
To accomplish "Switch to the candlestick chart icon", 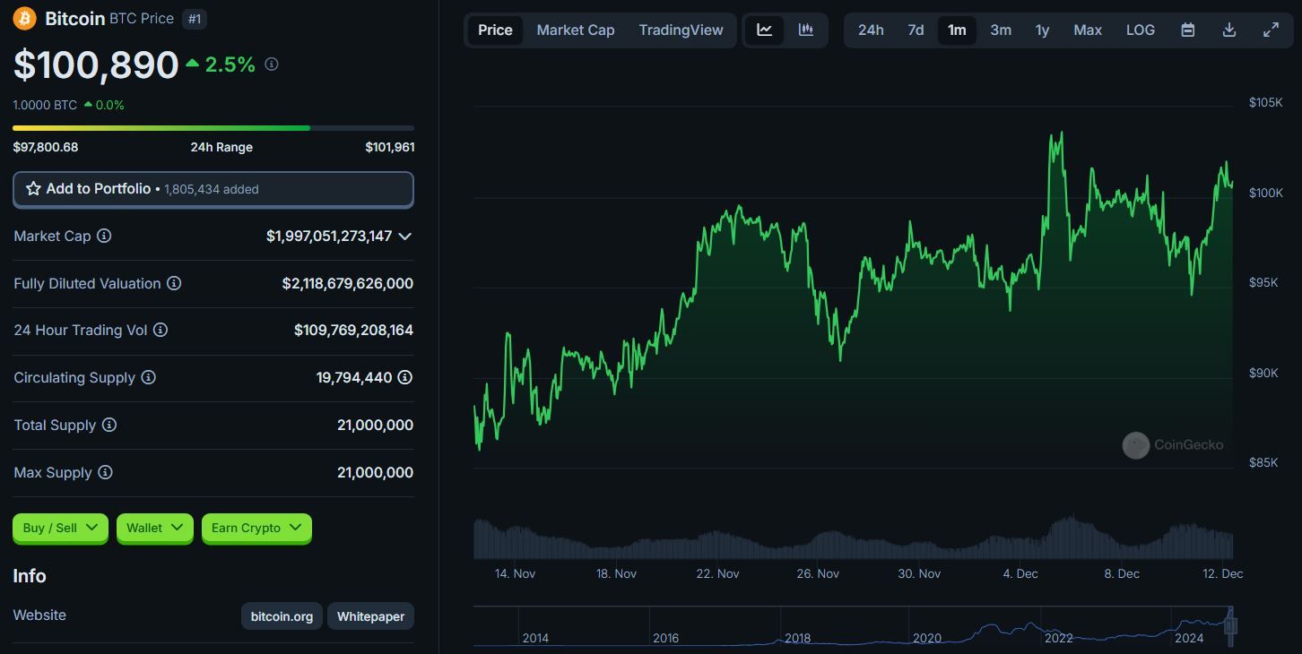I will click(805, 30).
